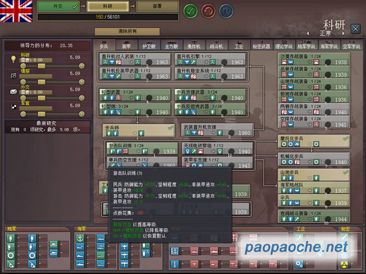Viewport: 366px width, 274px height.
Task: Click the envelope 外交 icon
Action: tap(13, 91)
